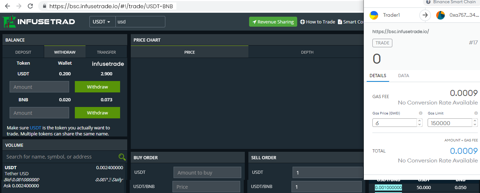Open the Details tab in MetaMask

[378, 76]
